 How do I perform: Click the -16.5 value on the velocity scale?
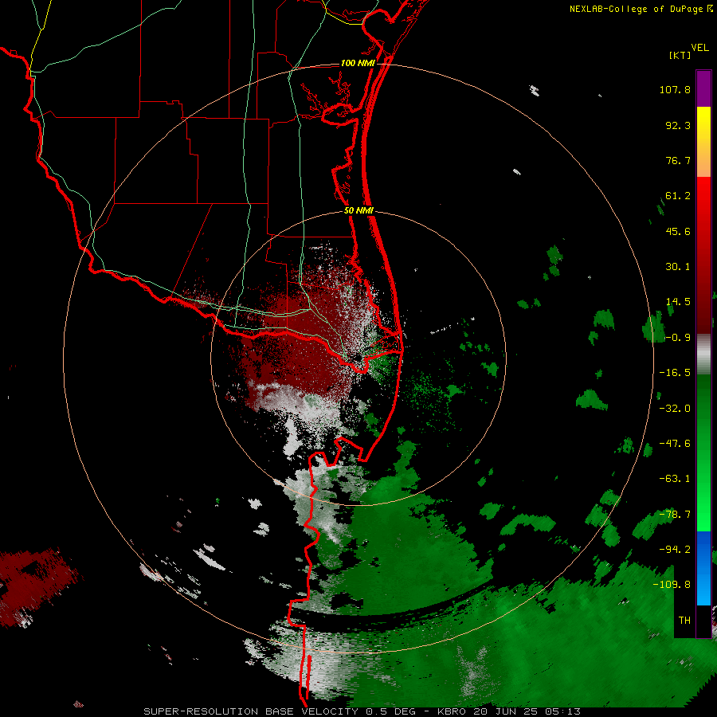(x=675, y=373)
